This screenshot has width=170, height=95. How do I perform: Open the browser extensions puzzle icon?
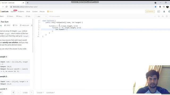tap(160, 7)
